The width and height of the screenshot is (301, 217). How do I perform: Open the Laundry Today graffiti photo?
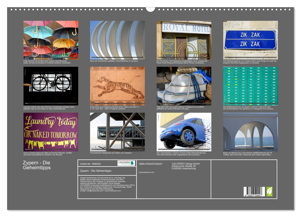tap(51, 132)
